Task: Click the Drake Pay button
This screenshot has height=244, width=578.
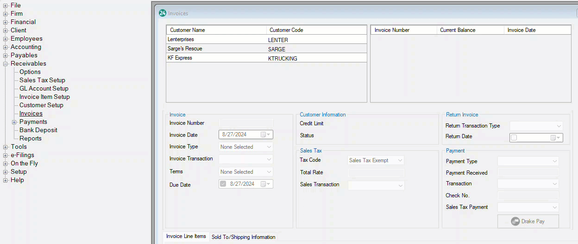Action: (x=528, y=221)
